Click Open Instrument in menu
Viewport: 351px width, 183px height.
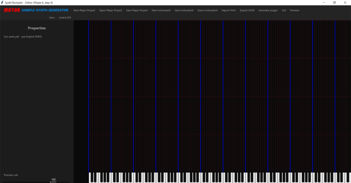pyautogui.click(x=207, y=10)
